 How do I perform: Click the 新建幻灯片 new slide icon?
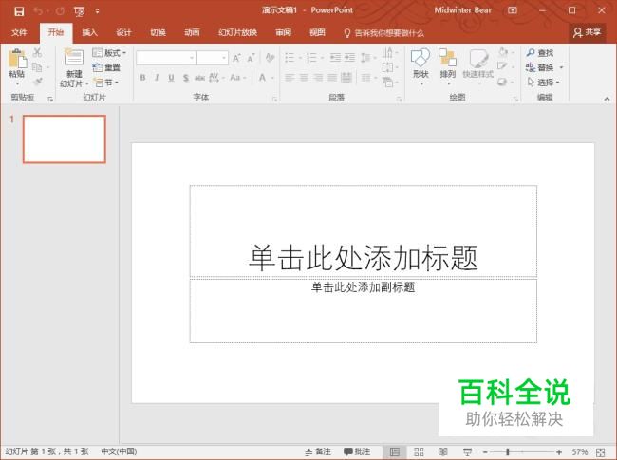click(x=74, y=58)
